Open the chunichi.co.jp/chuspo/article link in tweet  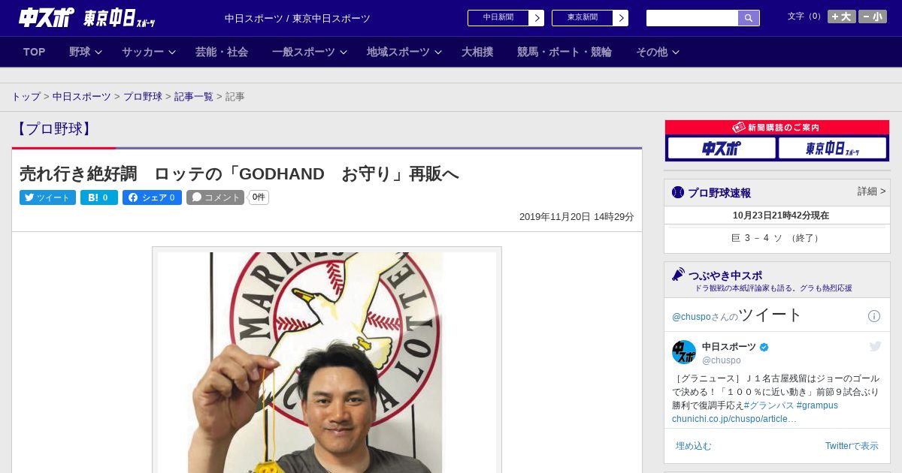pos(734,419)
